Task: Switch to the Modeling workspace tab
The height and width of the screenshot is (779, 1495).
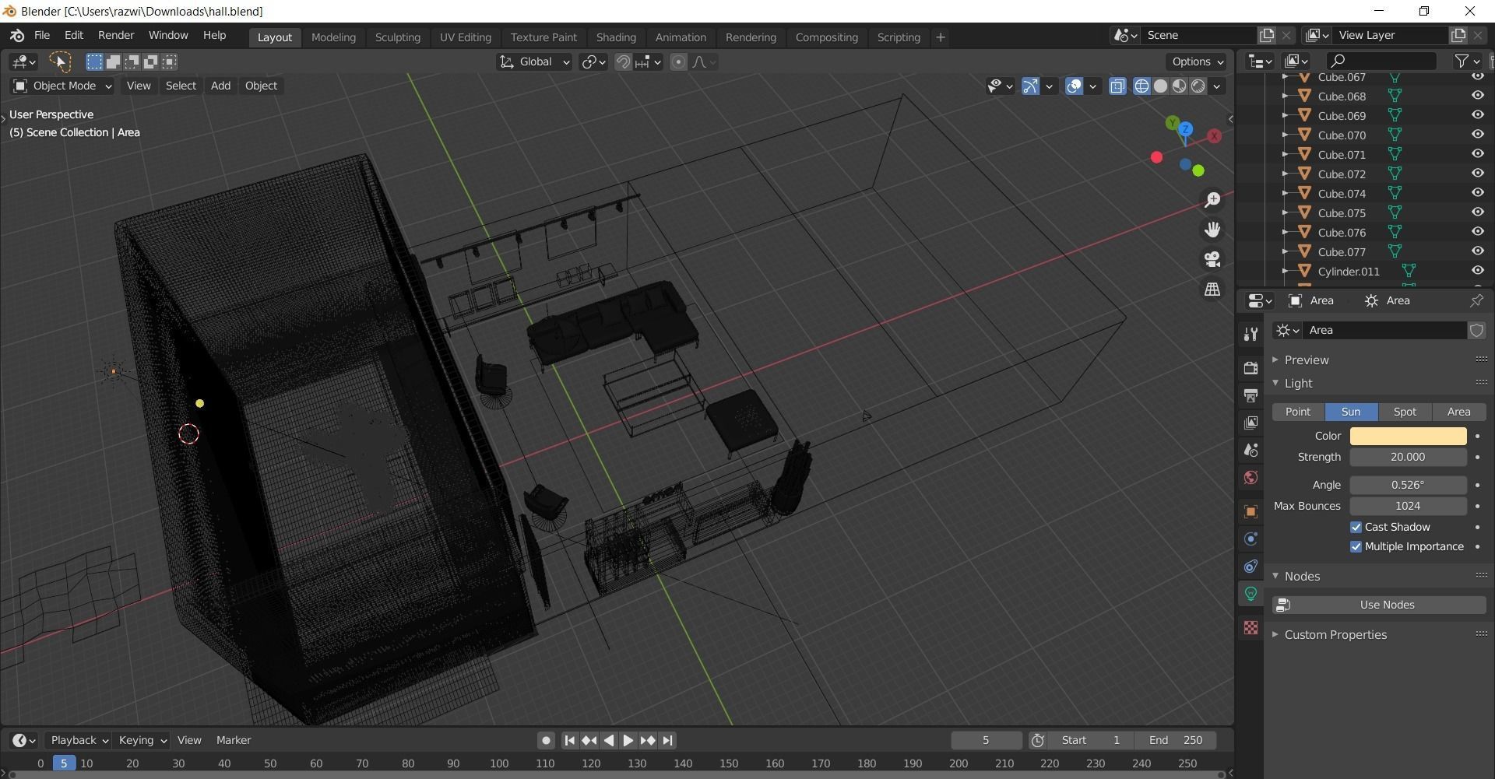Action: coord(333,37)
